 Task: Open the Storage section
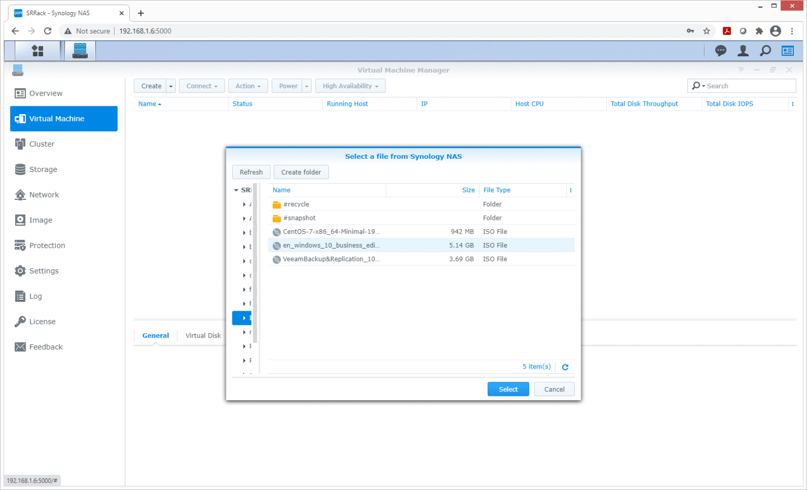[64, 169]
